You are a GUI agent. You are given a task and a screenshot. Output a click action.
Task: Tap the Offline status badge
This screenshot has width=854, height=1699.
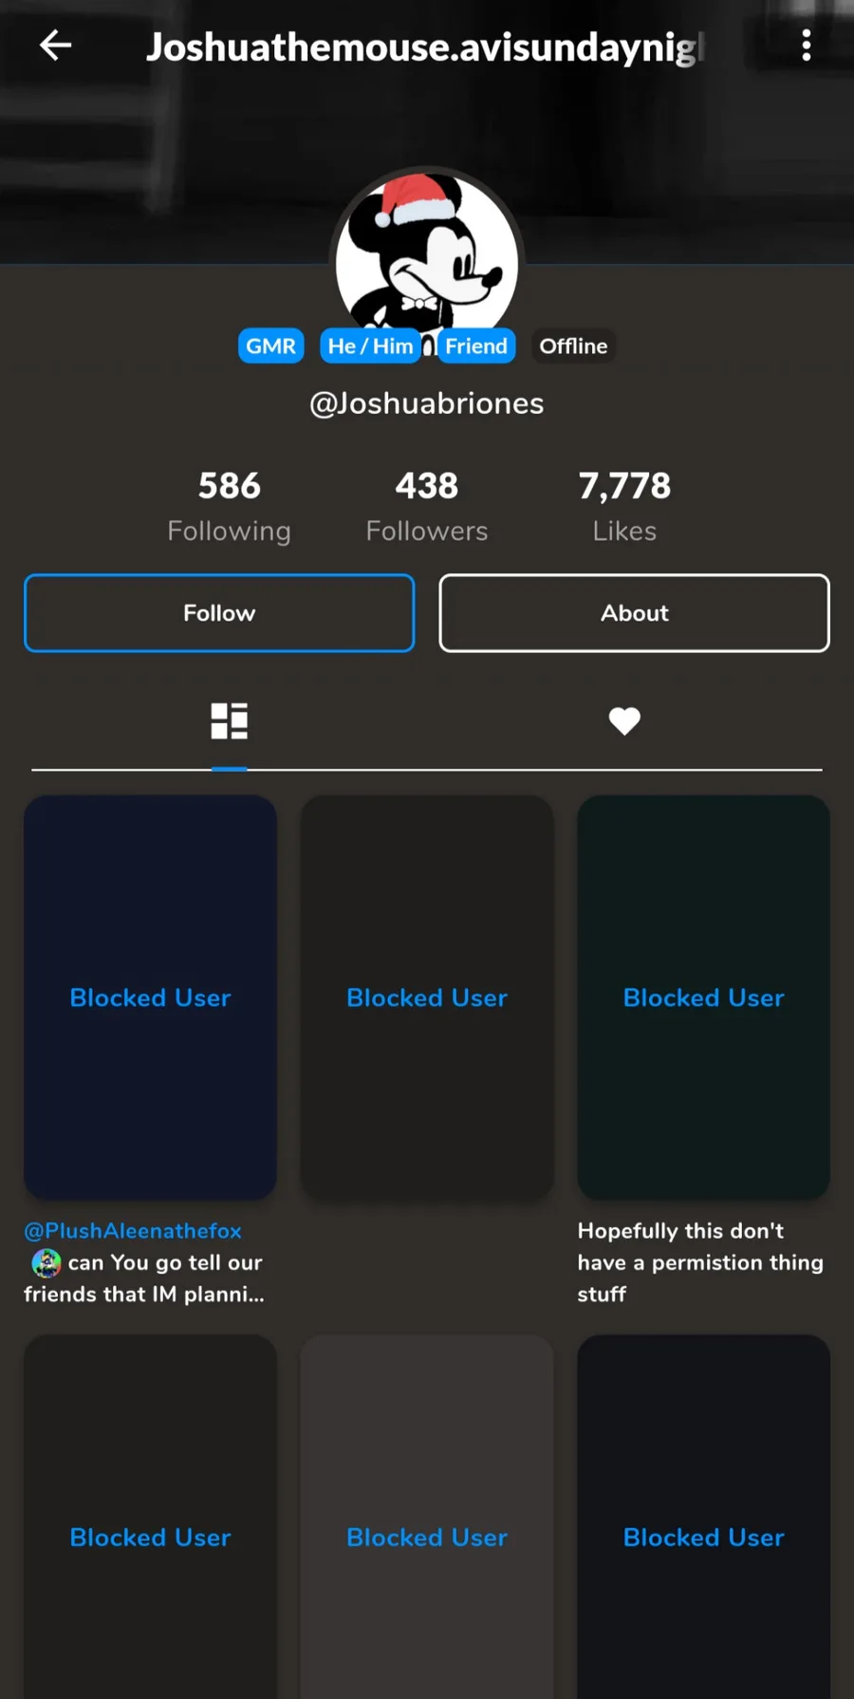point(573,345)
